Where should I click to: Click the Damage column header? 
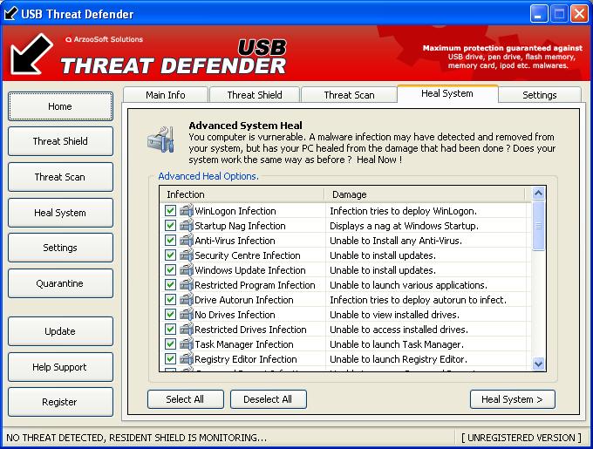[x=425, y=194]
